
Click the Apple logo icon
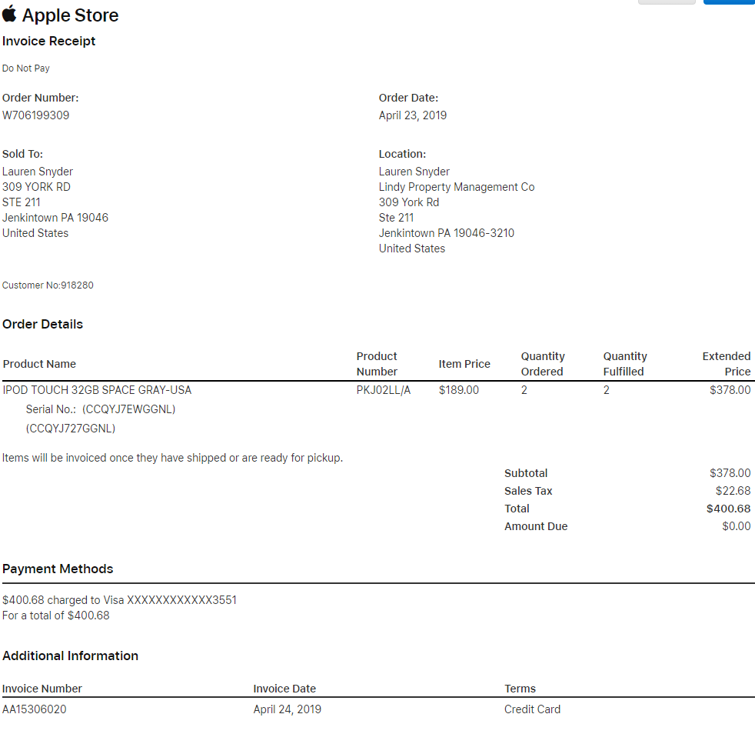[10, 14]
